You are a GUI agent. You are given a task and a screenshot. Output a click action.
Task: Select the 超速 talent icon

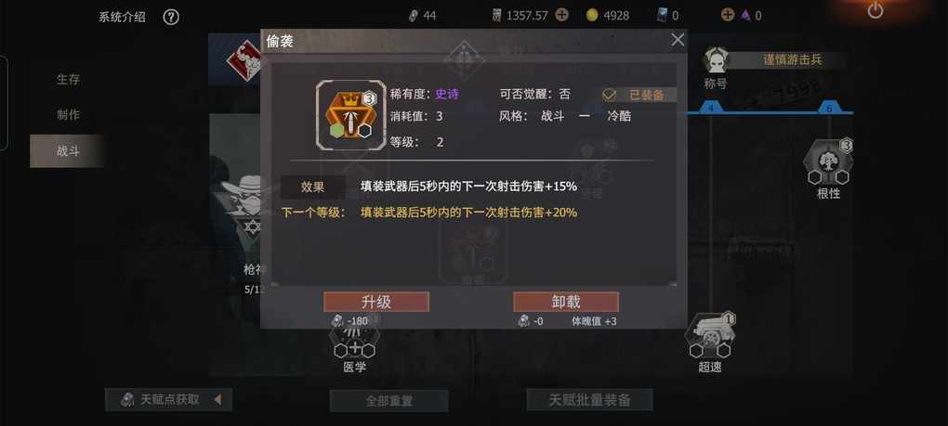tap(709, 337)
